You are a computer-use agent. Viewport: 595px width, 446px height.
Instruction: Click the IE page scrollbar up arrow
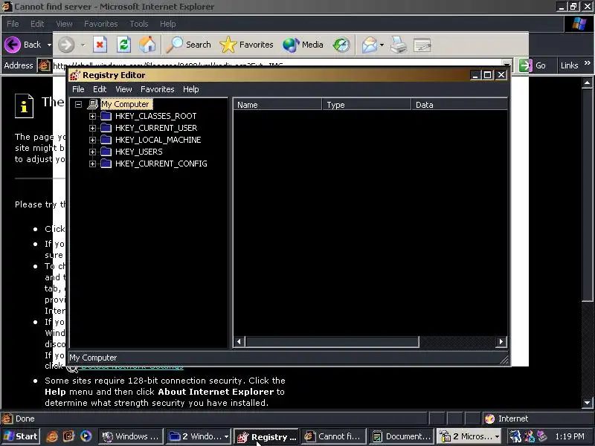(x=587, y=83)
